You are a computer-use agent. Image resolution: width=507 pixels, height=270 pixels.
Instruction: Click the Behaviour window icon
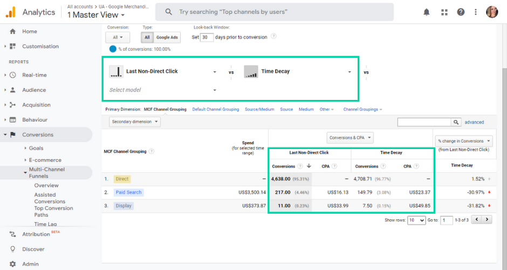pos(12,120)
